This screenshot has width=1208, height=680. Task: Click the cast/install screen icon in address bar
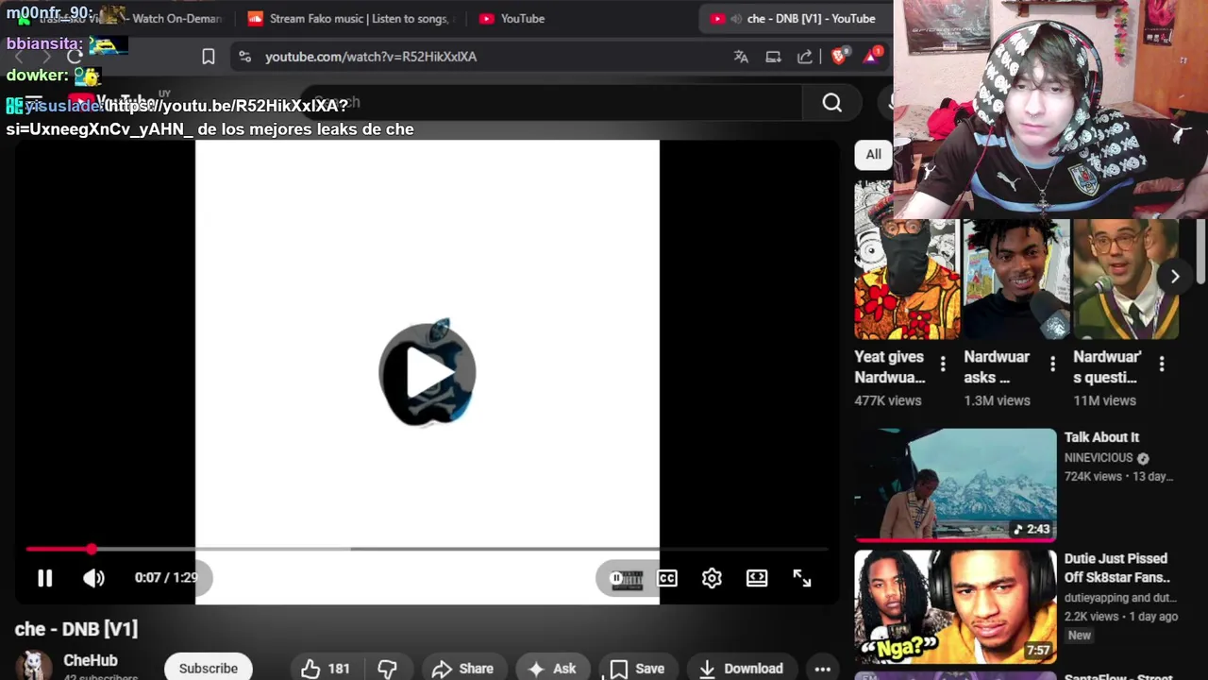[x=773, y=57]
